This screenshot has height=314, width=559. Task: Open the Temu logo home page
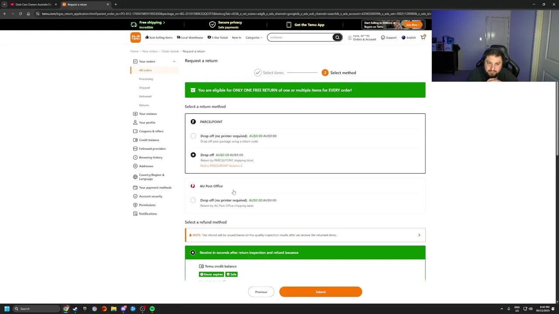click(x=135, y=38)
